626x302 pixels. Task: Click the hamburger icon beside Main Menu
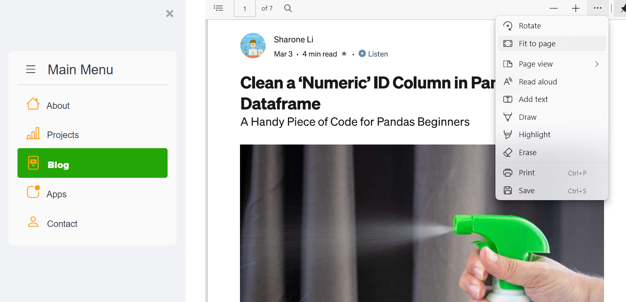(x=31, y=69)
